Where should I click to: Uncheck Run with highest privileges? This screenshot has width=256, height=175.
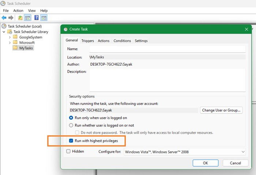(x=71, y=141)
